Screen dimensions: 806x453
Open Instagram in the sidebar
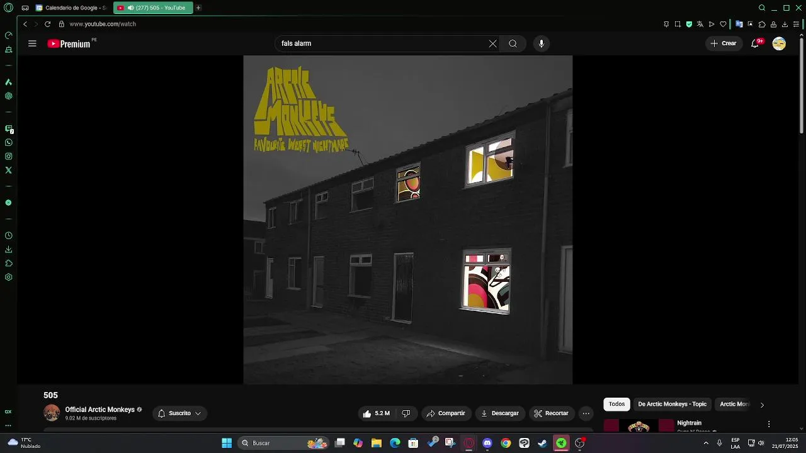coord(9,157)
